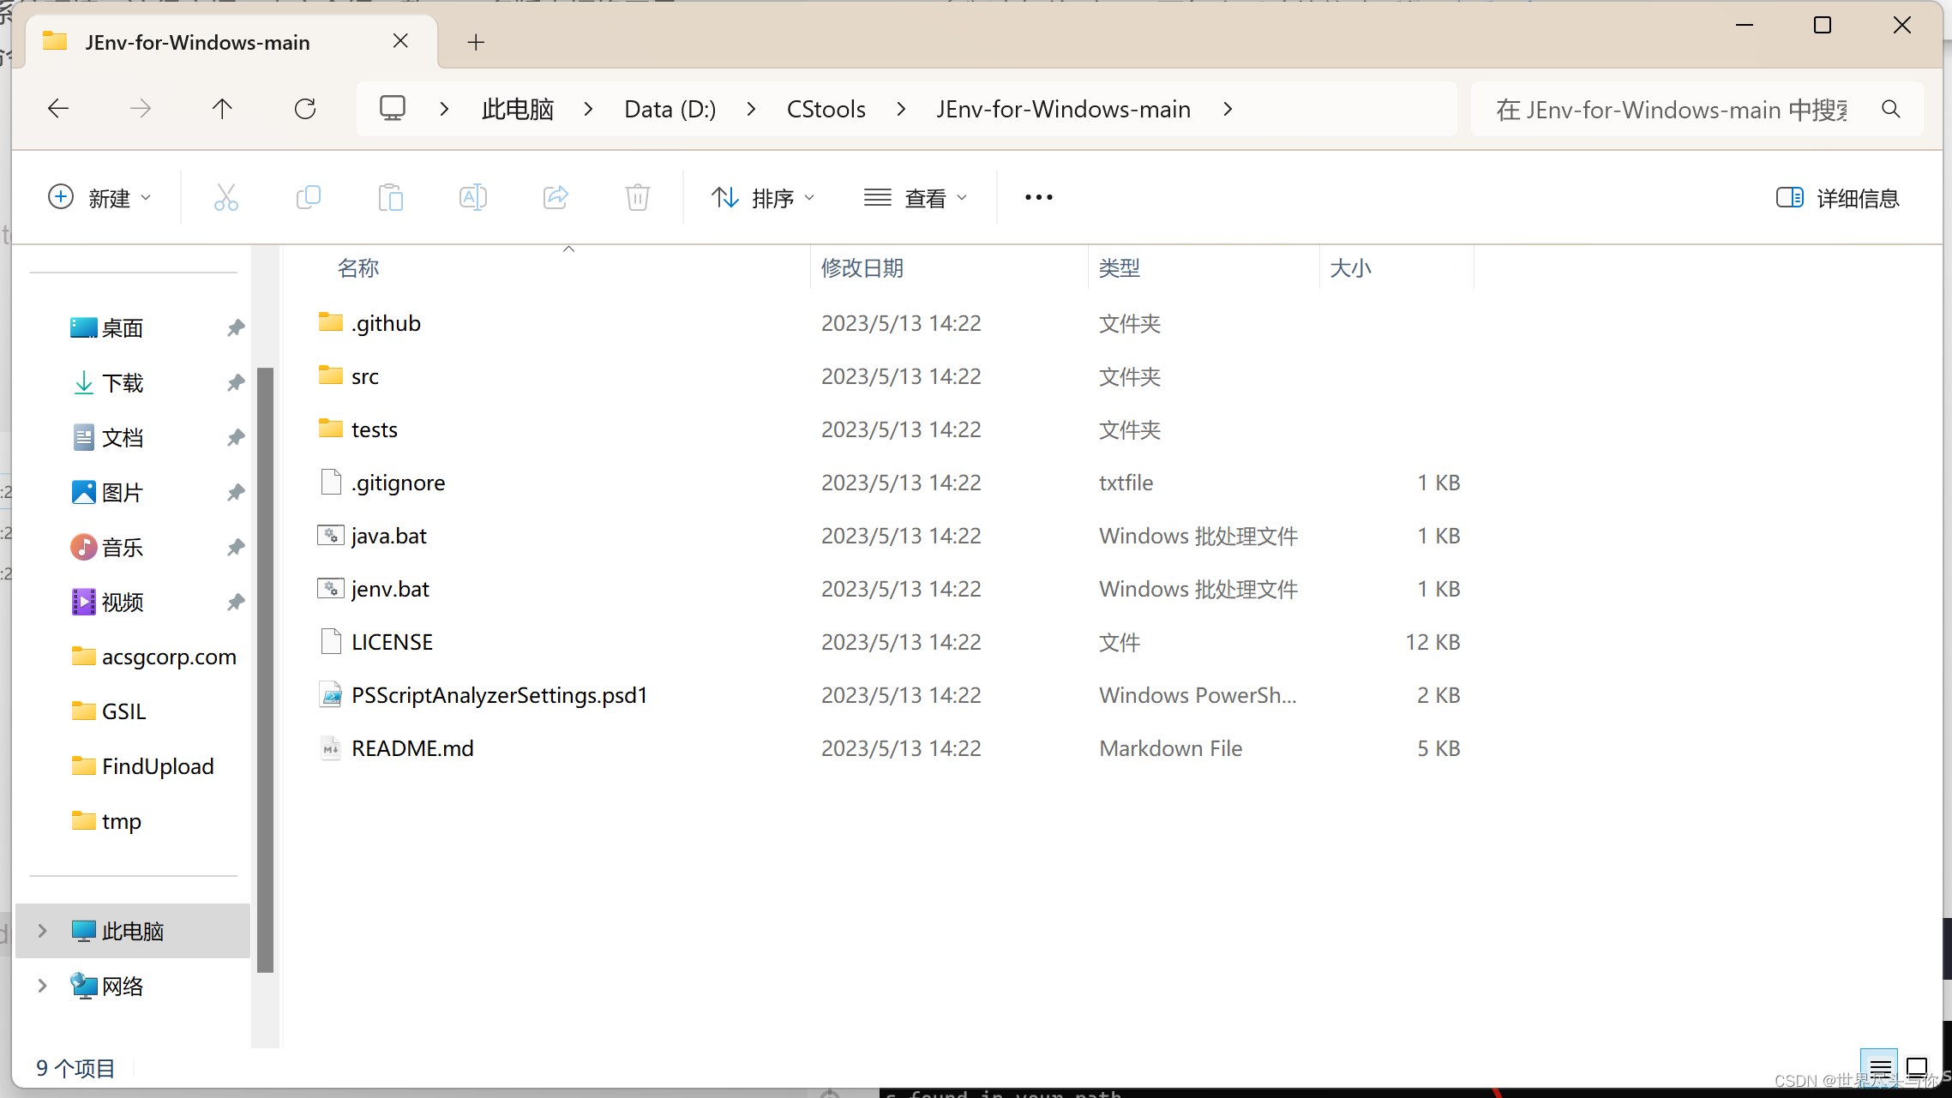Expand the 此电脑 tree node
Image resolution: width=1952 pixels, height=1098 pixels.
(x=40, y=931)
